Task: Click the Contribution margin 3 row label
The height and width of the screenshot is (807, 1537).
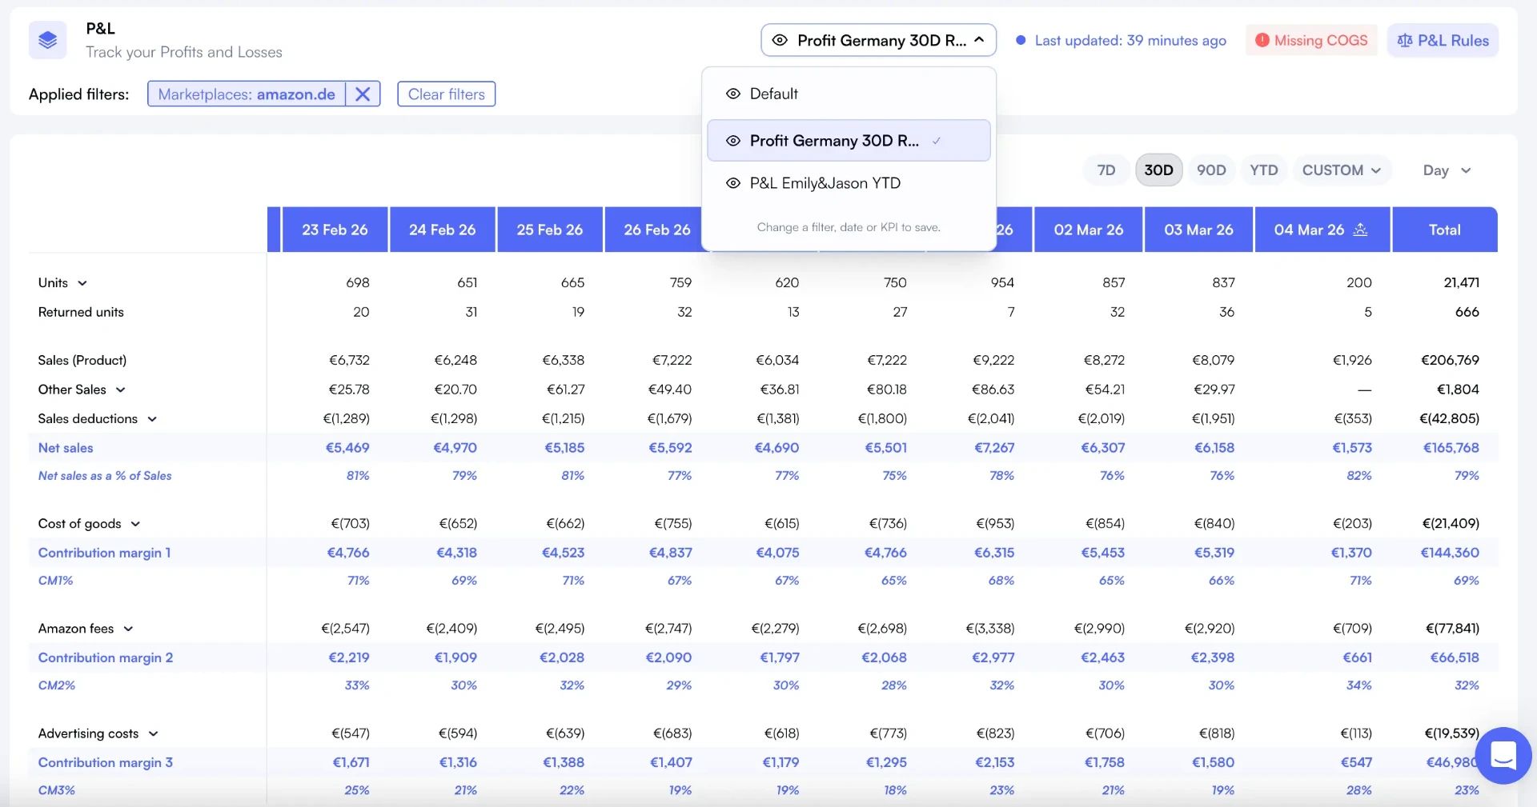Action: click(x=106, y=762)
